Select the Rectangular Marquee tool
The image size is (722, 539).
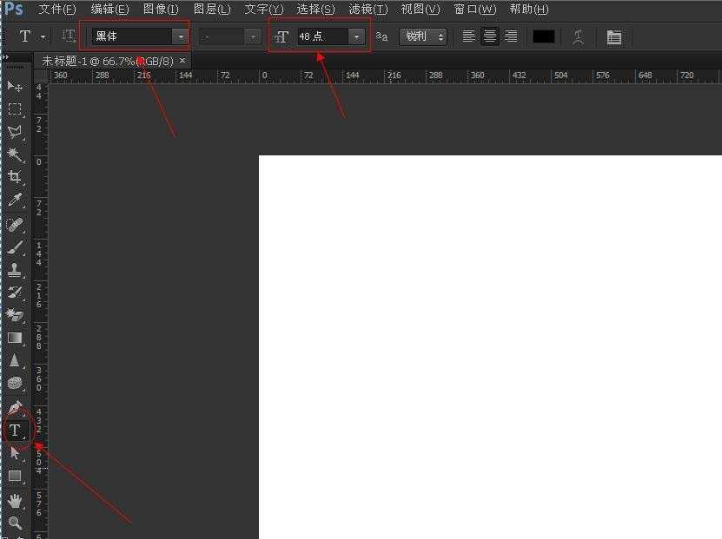[x=15, y=109]
